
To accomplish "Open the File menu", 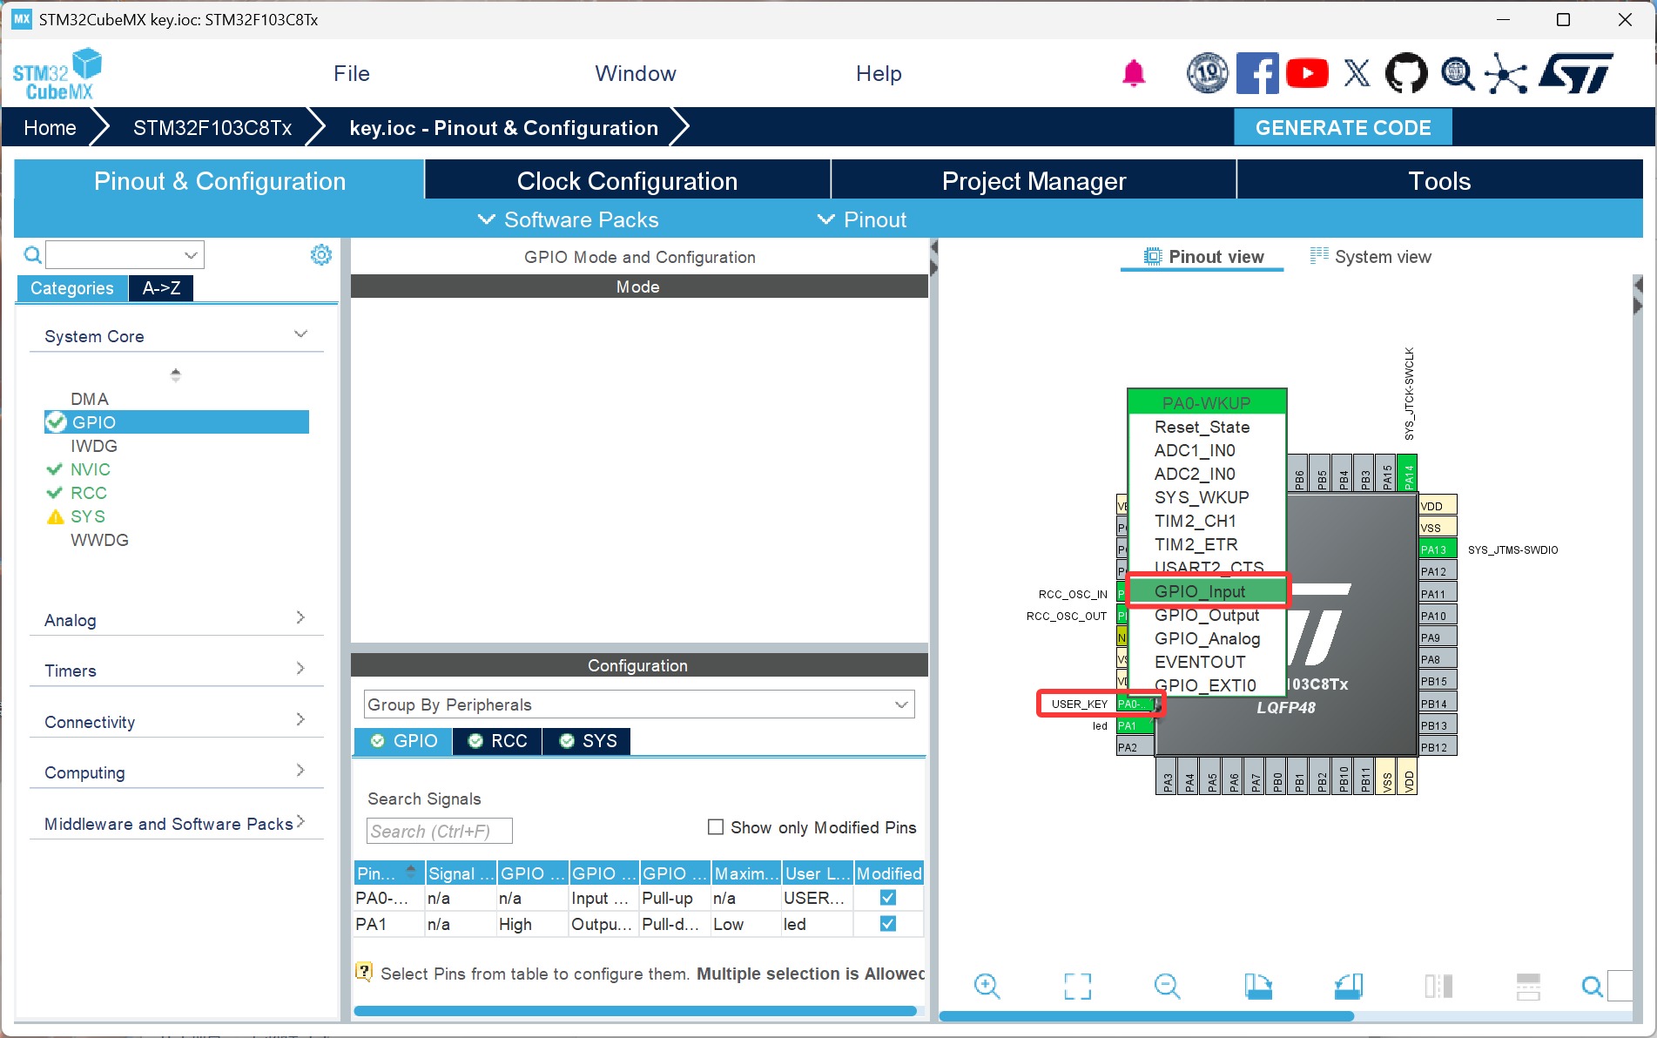I will click(x=352, y=74).
